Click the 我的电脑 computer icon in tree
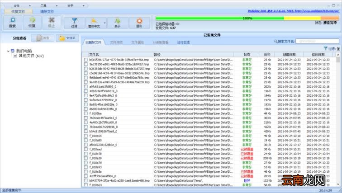The height and width of the screenshot is (193, 342). (x=13, y=51)
